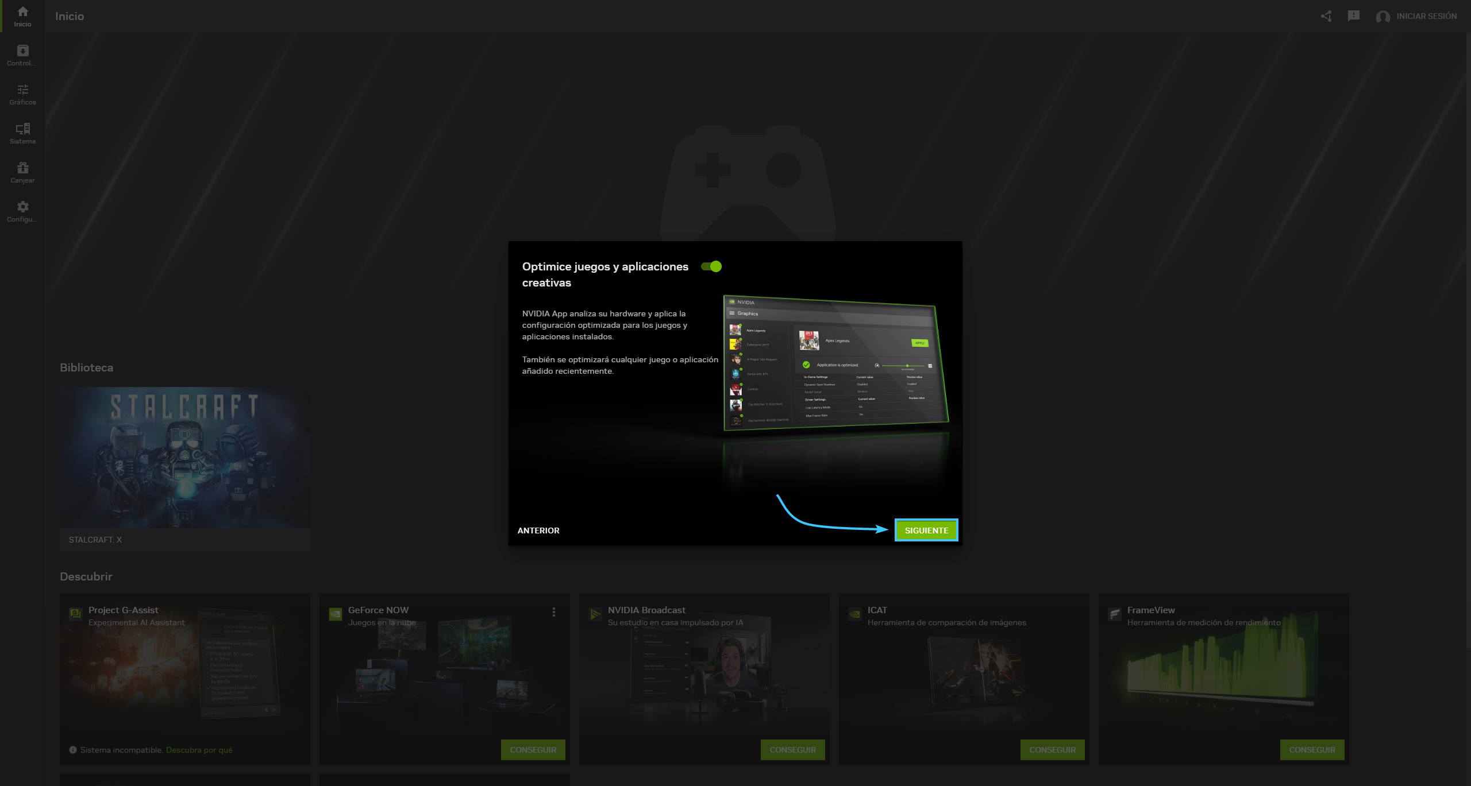Click CONSEGUIR on NVIDIA Broadcast card
1471x786 pixels.
coord(793,750)
